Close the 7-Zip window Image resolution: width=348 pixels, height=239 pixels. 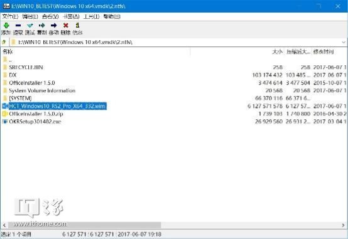(338, 6)
